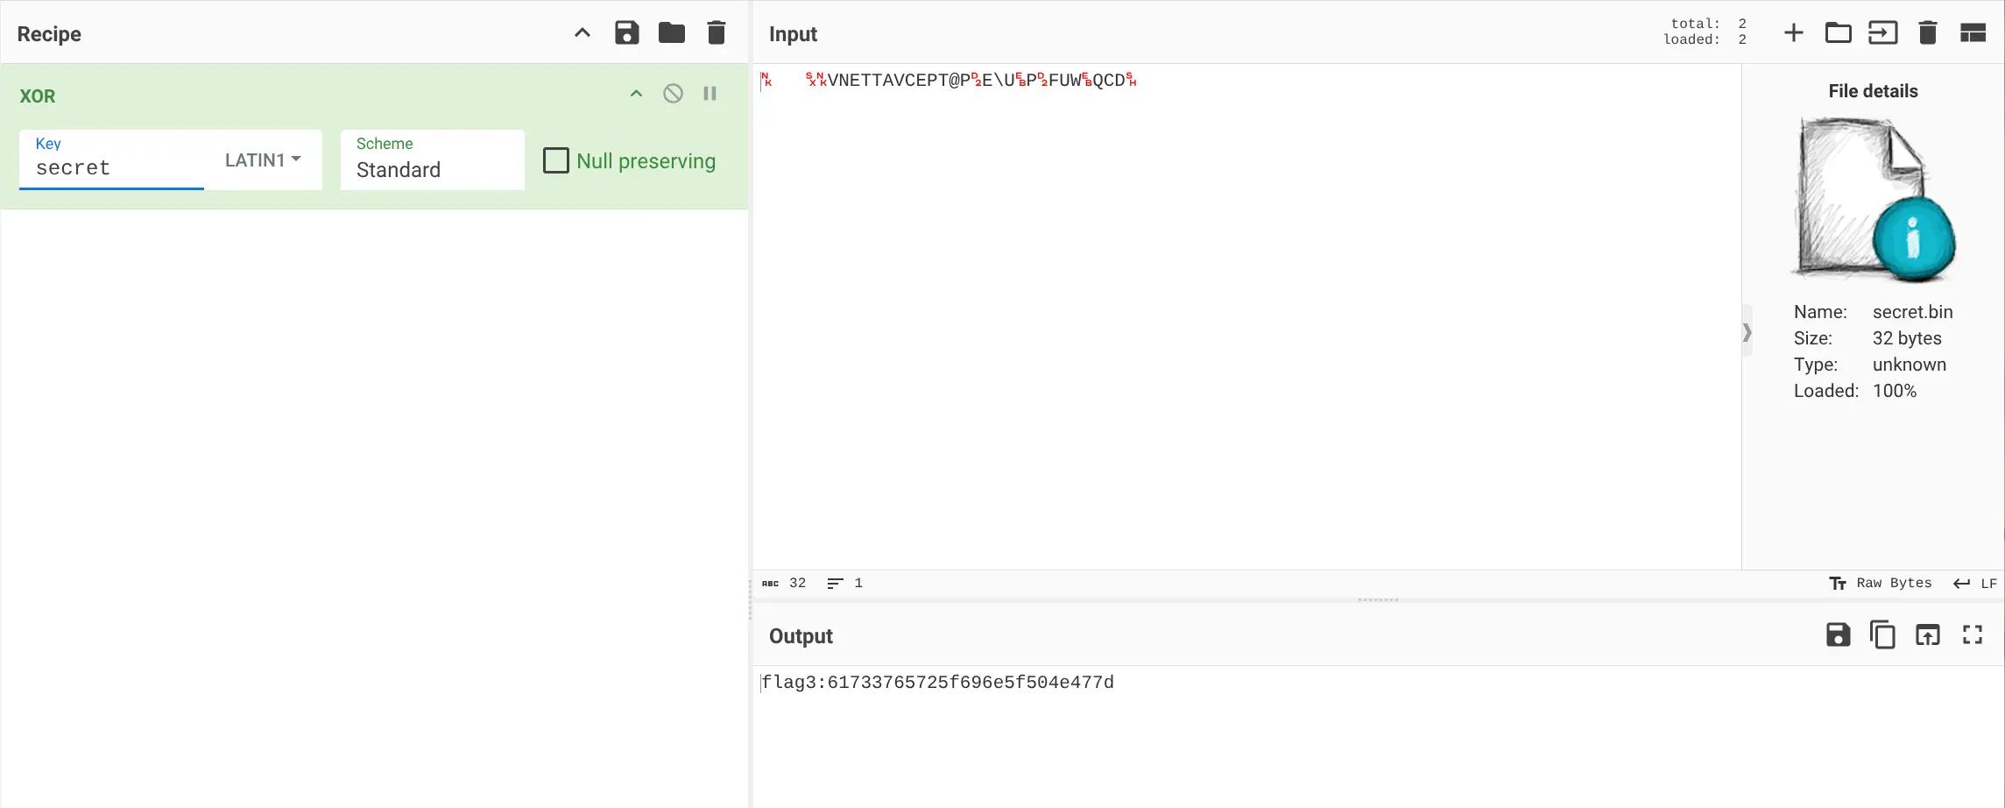Open the LATIN1 key encoding dropdown
Image resolution: width=2005 pixels, height=808 pixels.
[x=263, y=159]
